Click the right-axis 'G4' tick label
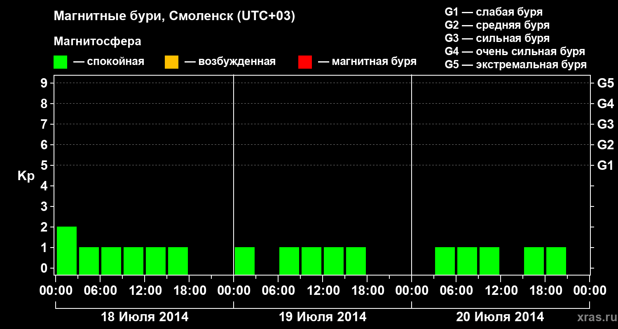Viewport: 618px width, 329px height. [x=606, y=104]
